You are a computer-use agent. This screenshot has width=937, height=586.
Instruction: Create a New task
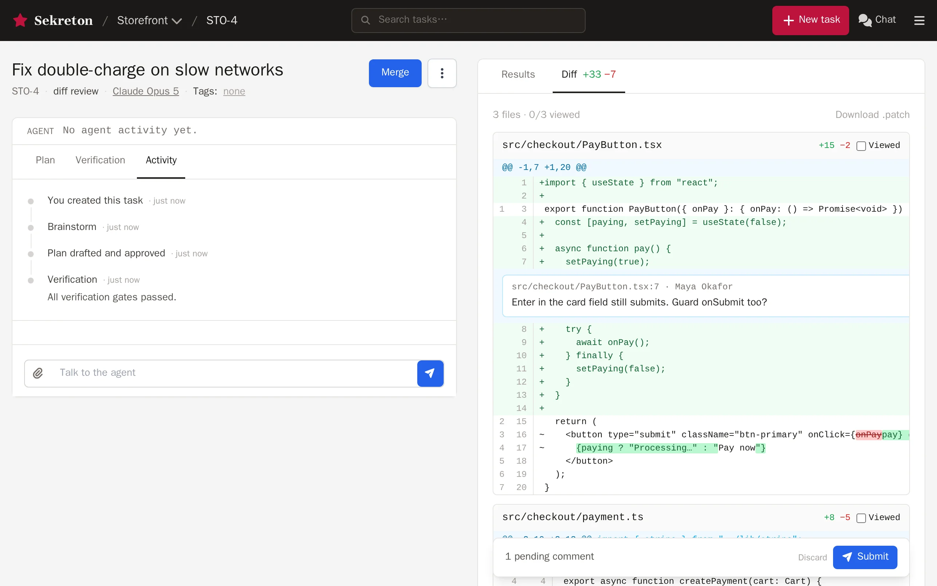coord(810,20)
